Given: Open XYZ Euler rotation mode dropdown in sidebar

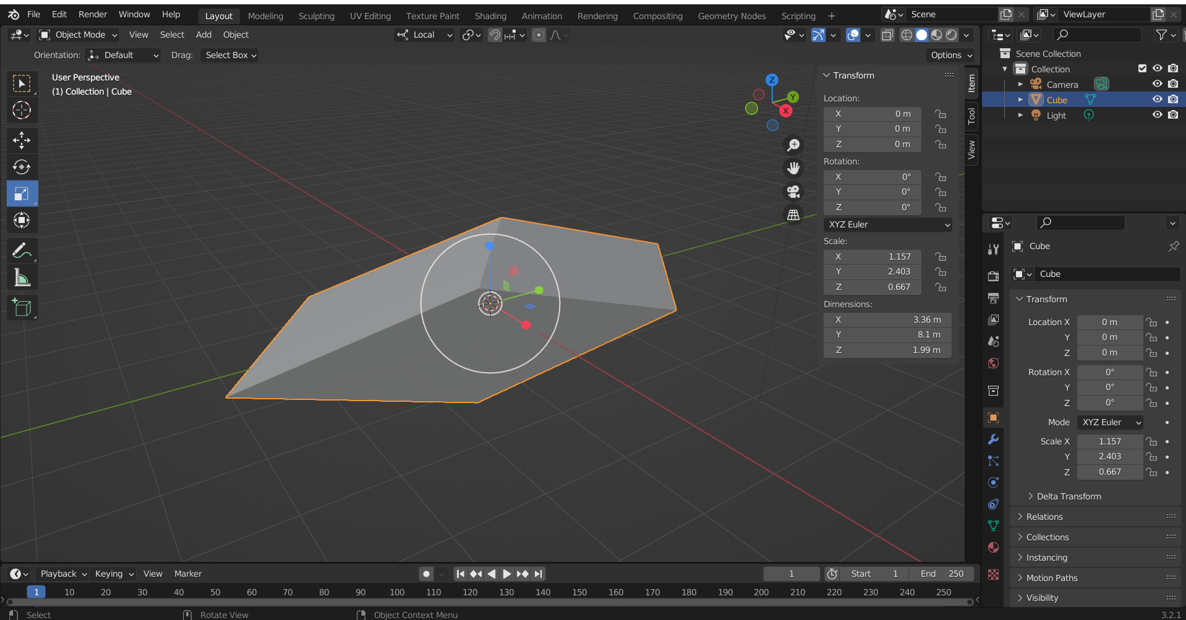Looking at the screenshot, I should pyautogui.click(x=888, y=224).
